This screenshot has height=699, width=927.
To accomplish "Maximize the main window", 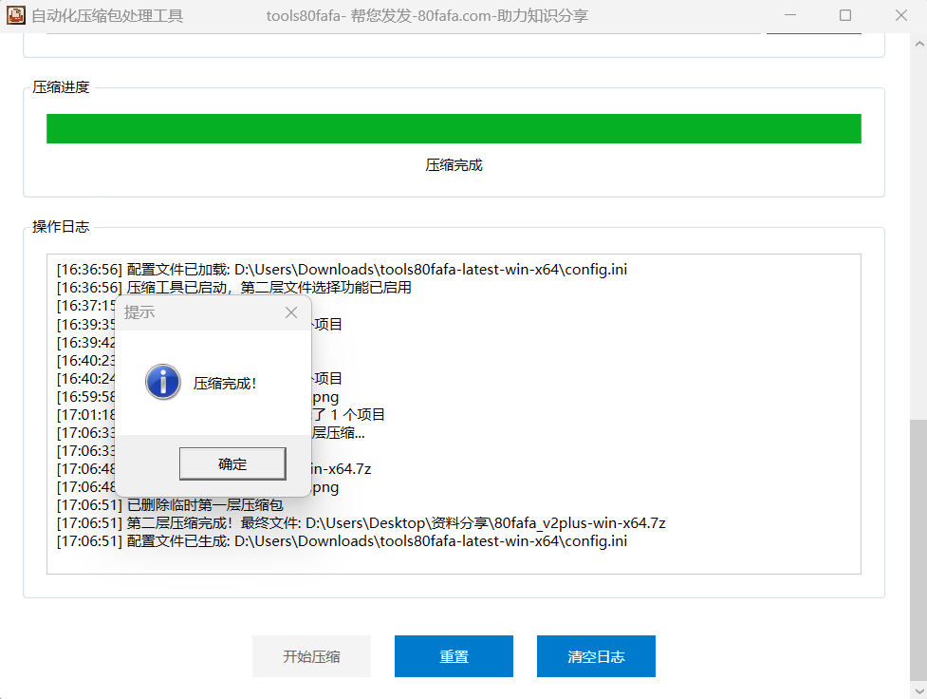I will 845,15.
